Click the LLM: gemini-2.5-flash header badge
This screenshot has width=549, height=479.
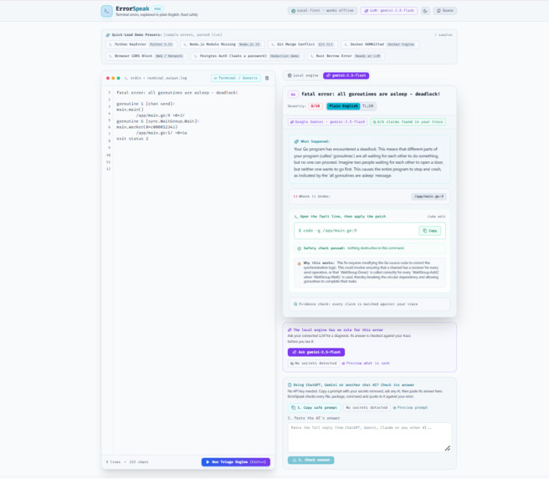pyautogui.click(x=389, y=11)
